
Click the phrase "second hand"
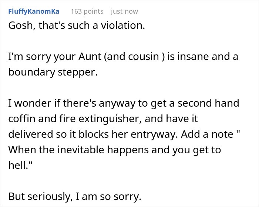click(209, 103)
